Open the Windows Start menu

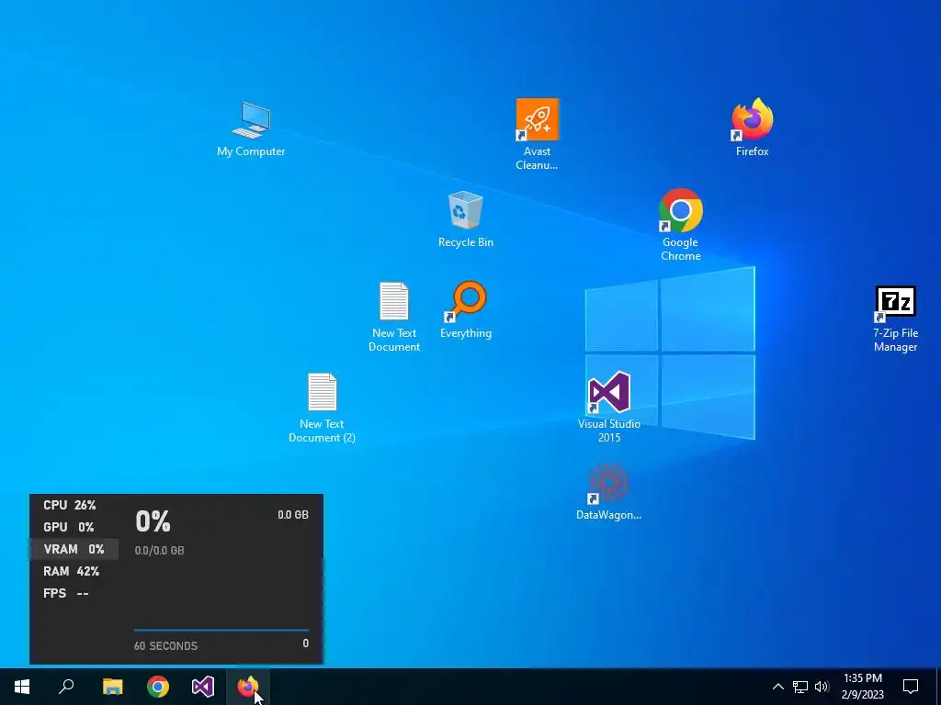pyautogui.click(x=22, y=687)
